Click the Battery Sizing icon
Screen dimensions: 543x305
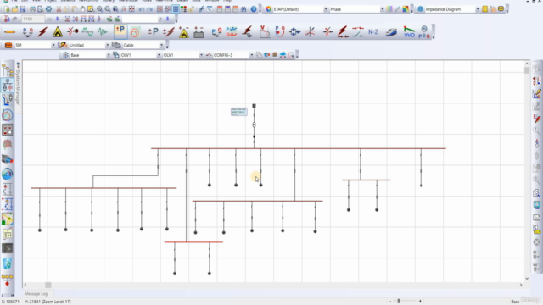point(199,32)
